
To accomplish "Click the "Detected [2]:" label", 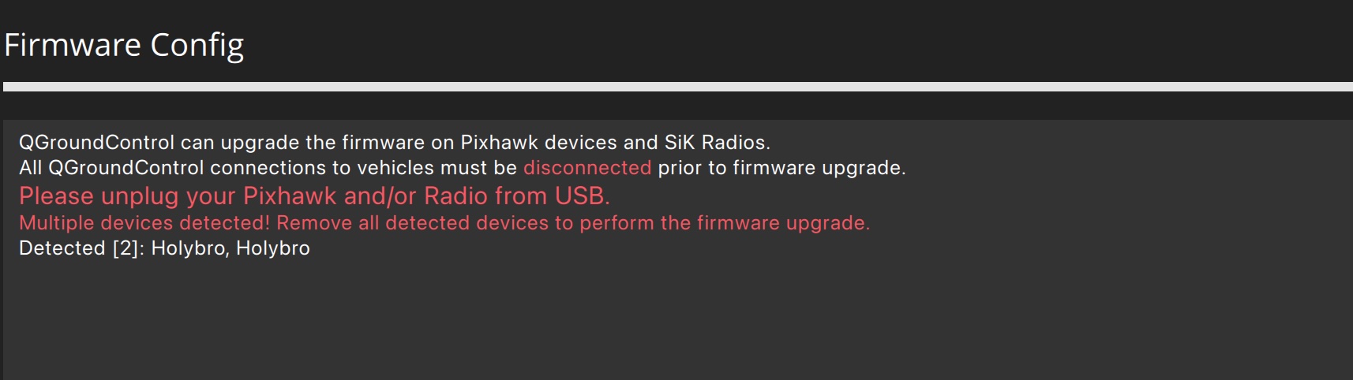I will (81, 248).
